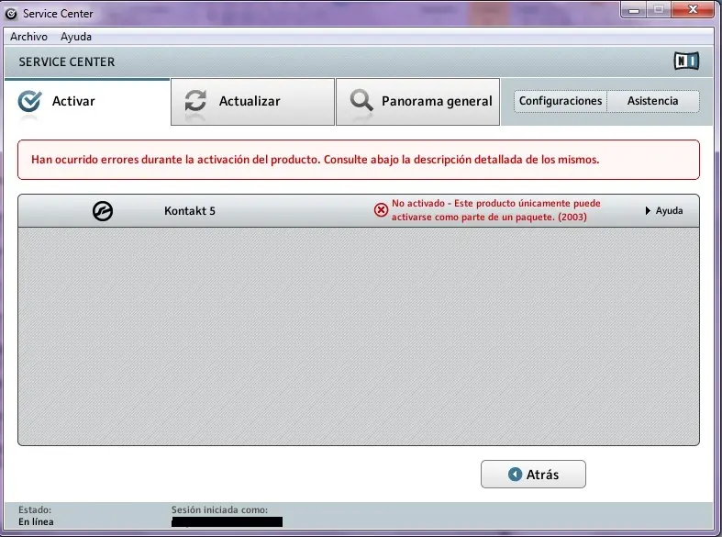Click the Native Instruments NI logo
The image size is (722, 537).
pos(686,61)
